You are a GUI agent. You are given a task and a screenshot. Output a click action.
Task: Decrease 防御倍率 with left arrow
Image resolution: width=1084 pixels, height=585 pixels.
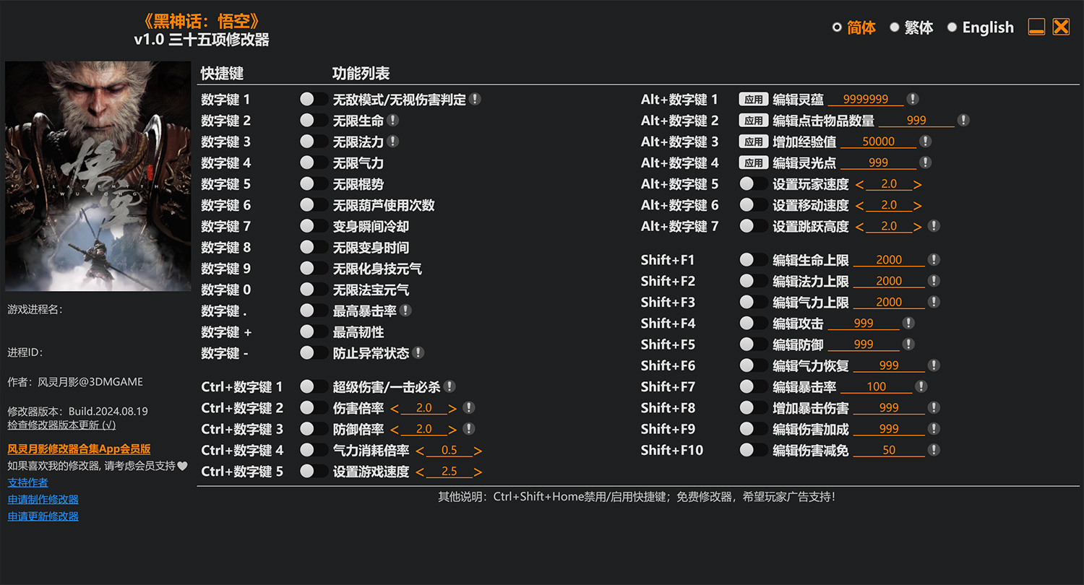click(395, 430)
